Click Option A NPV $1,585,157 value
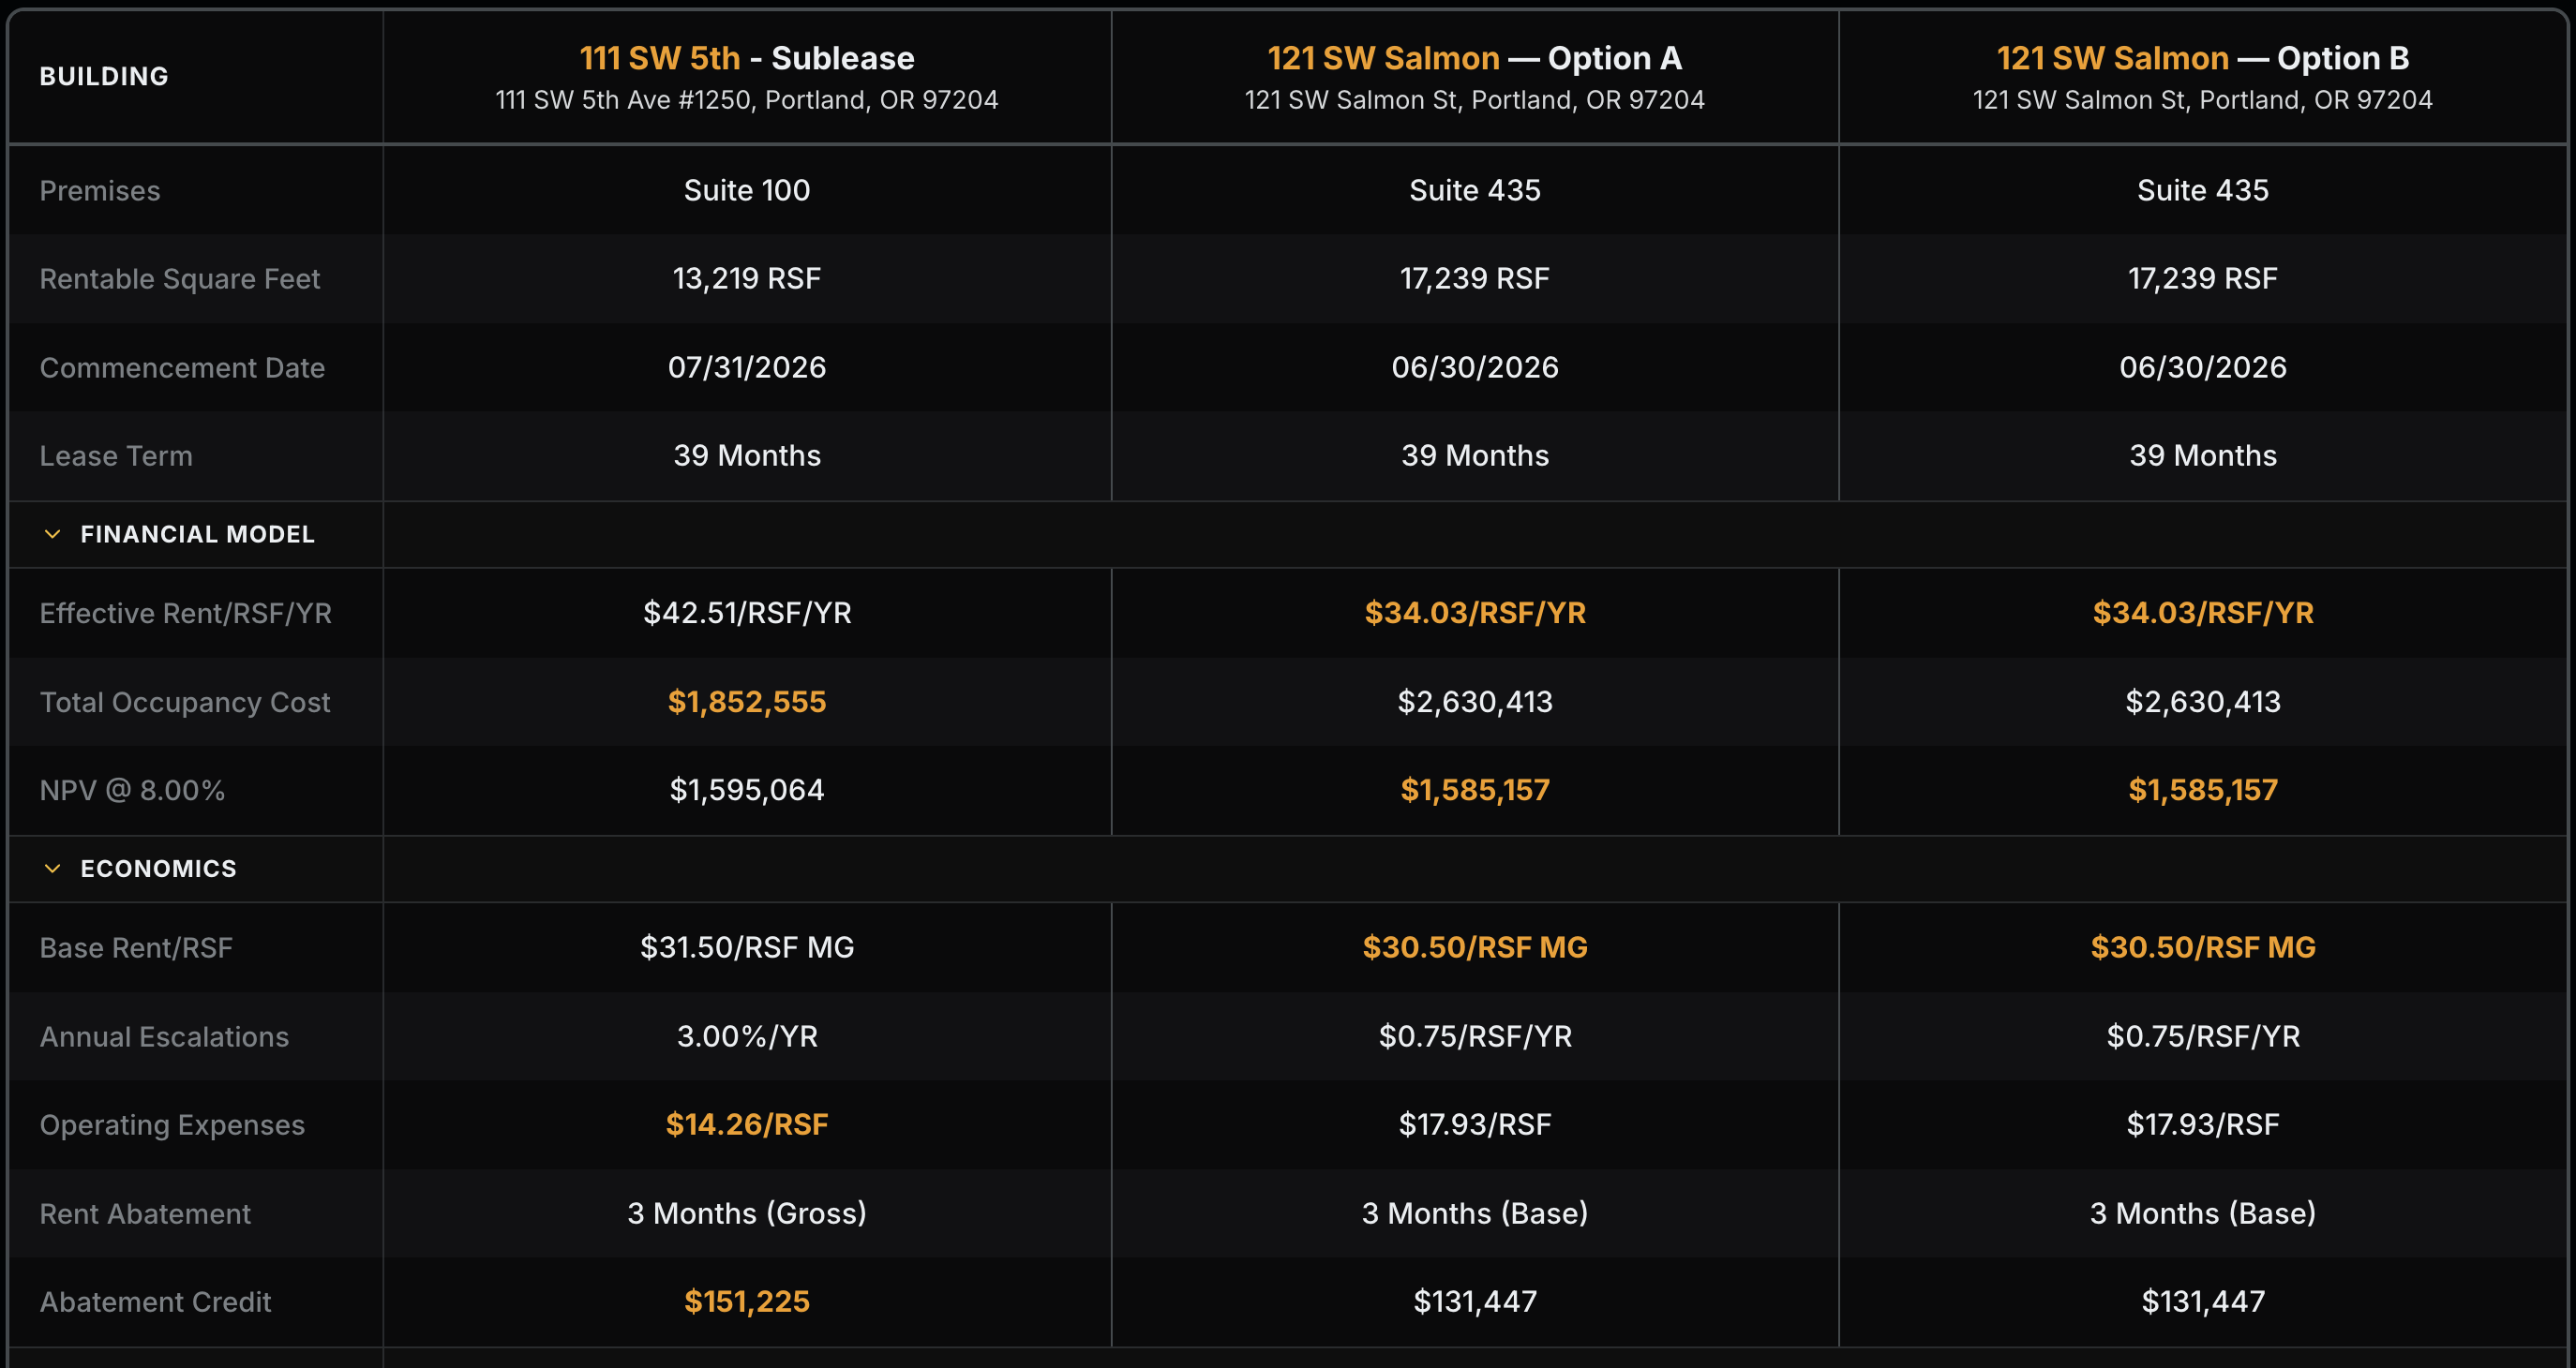This screenshot has width=2576, height=1368. coord(1474,791)
